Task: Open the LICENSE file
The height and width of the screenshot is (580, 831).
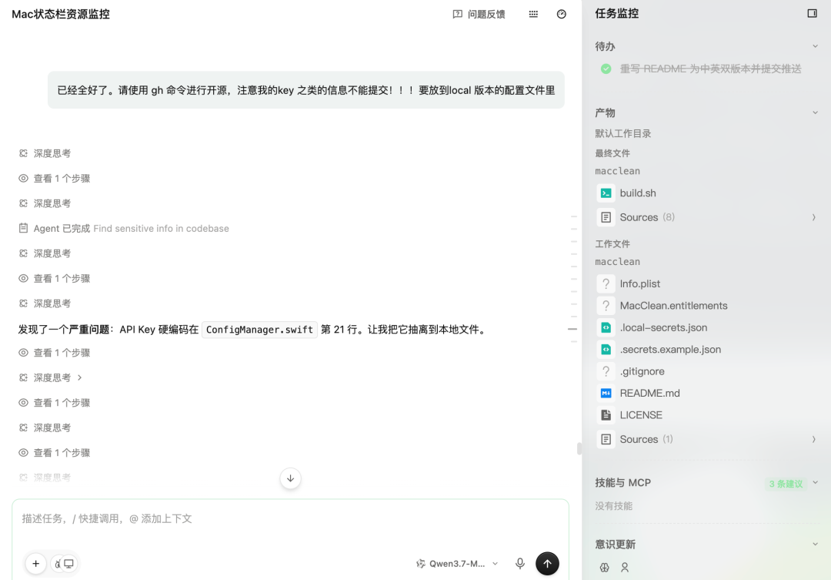Action: pos(641,415)
